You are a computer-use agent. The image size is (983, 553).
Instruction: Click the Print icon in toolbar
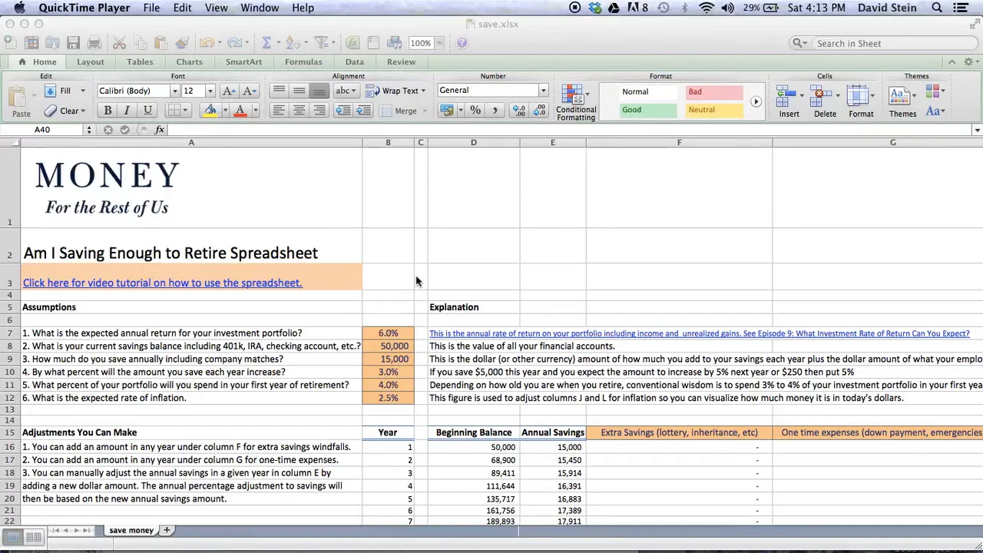point(94,43)
